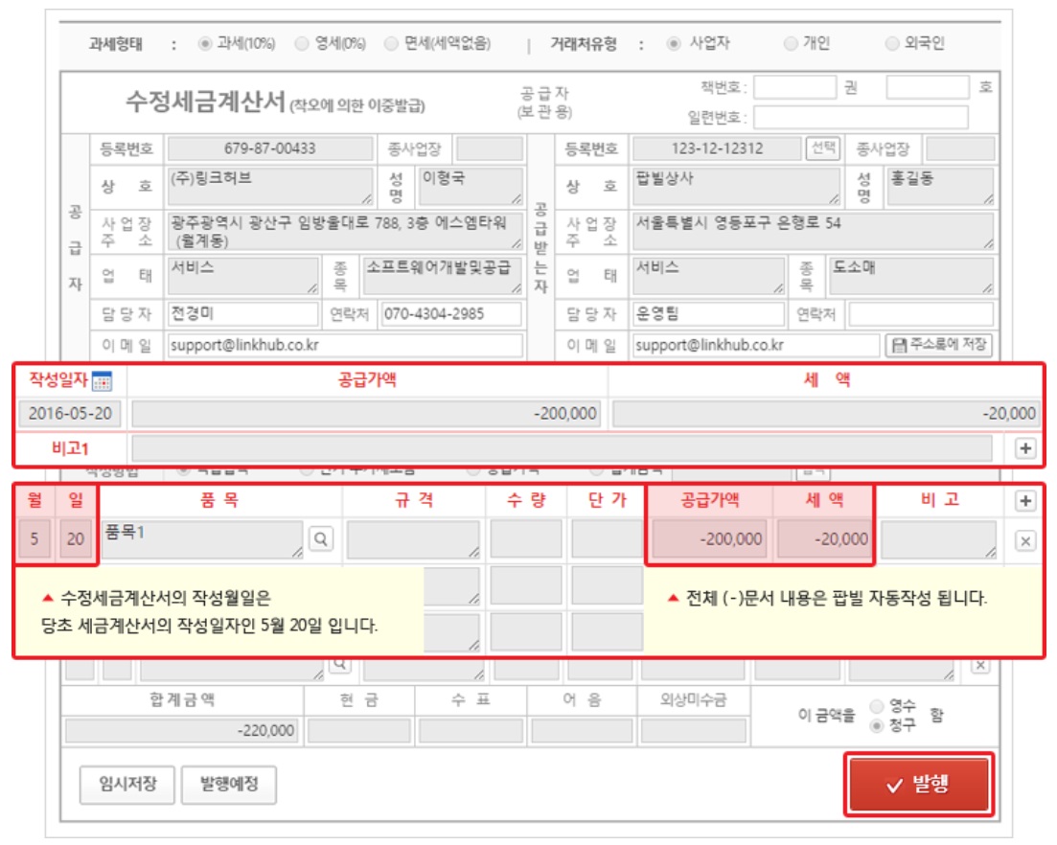Click item month field showing 5

click(34, 538)
